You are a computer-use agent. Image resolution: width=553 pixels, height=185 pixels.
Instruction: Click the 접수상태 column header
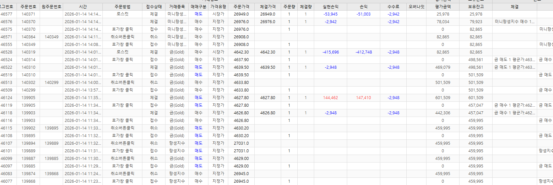154,7
